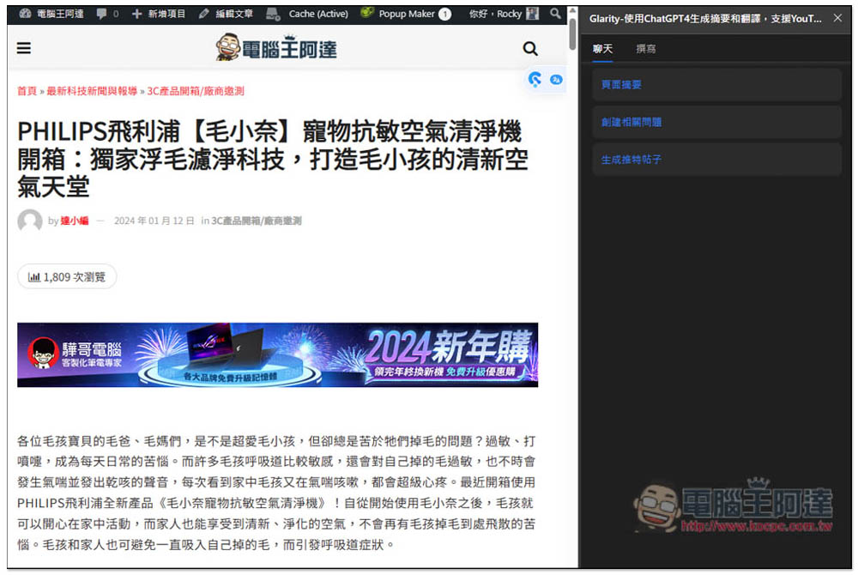Click the 生成推特帖子 button
The image size is (858, 575).
point(716,160)
